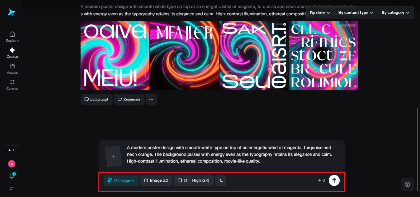Open the Assets folder in the sidebar
The width and height of the screenshot is (420, 197).
[x=12, y=69]
